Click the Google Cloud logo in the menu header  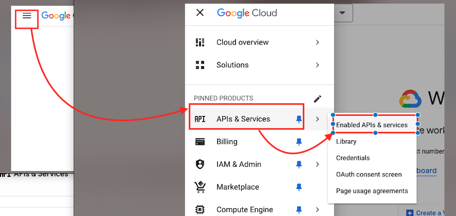point(247,13)
